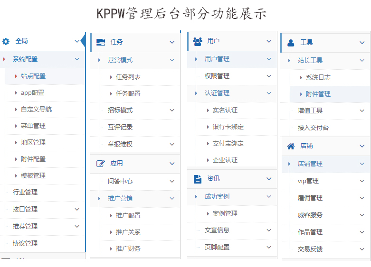This screenshot has width=371, height=267.
Task: Select 附件管理 under 站长工具
Action: 318,94
